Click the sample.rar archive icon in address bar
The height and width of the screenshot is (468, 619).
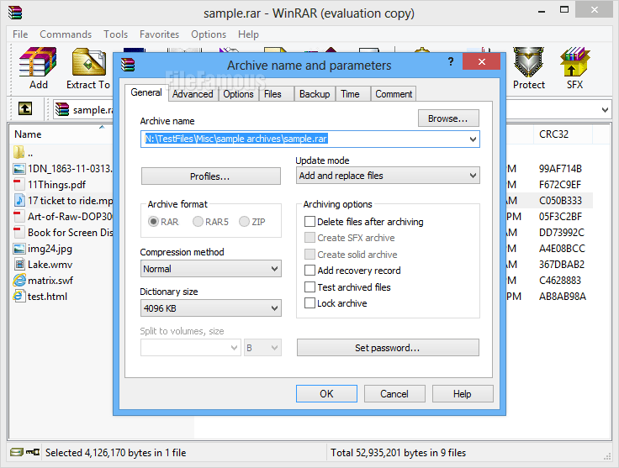[x=62, y=109]
